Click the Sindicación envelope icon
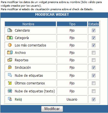The width and height of the screenshot is (108, 113). coord(10,67)
